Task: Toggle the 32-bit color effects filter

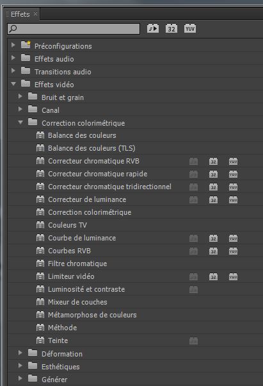Action: click(171, 29)
